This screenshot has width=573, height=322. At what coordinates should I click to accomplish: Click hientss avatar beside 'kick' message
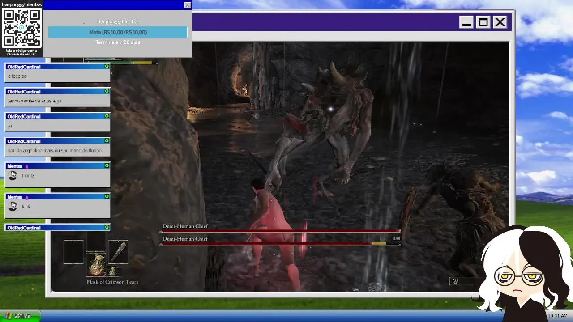13,206
